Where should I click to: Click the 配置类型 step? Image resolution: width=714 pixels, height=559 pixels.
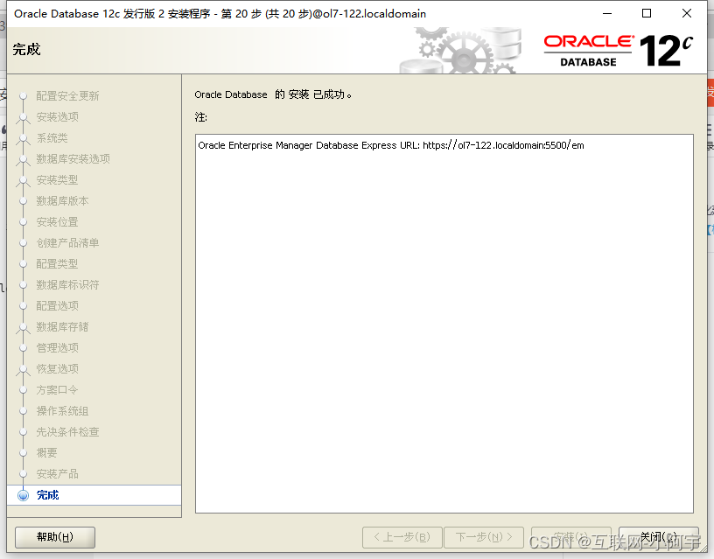[x=58, y=263]
